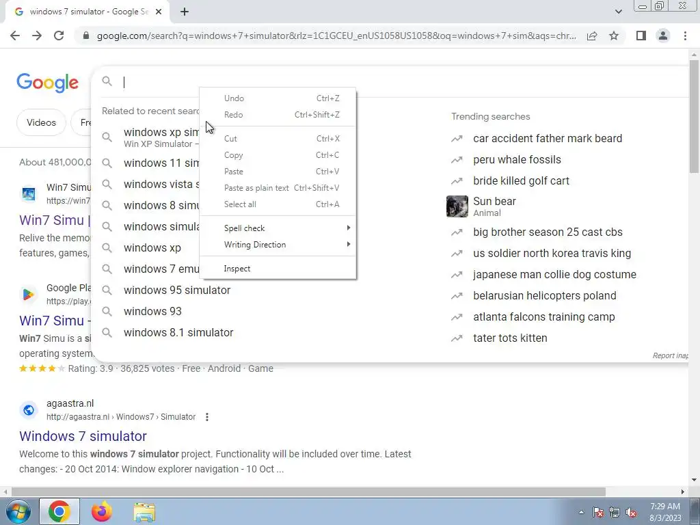
Task: Click the horizontal page scrollbar thumb
Action: (308, 492)
